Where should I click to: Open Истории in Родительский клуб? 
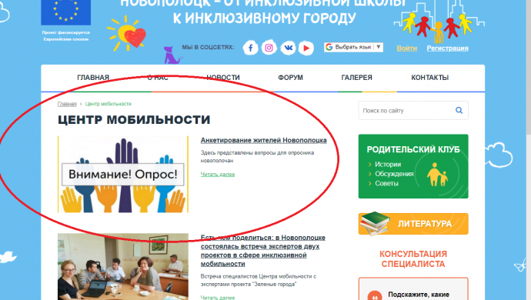click(388, 164)
